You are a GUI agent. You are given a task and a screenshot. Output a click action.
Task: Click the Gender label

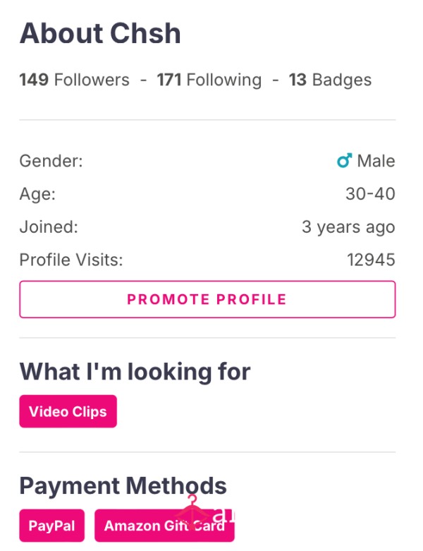pyautogui.click(x=51, y=161)
